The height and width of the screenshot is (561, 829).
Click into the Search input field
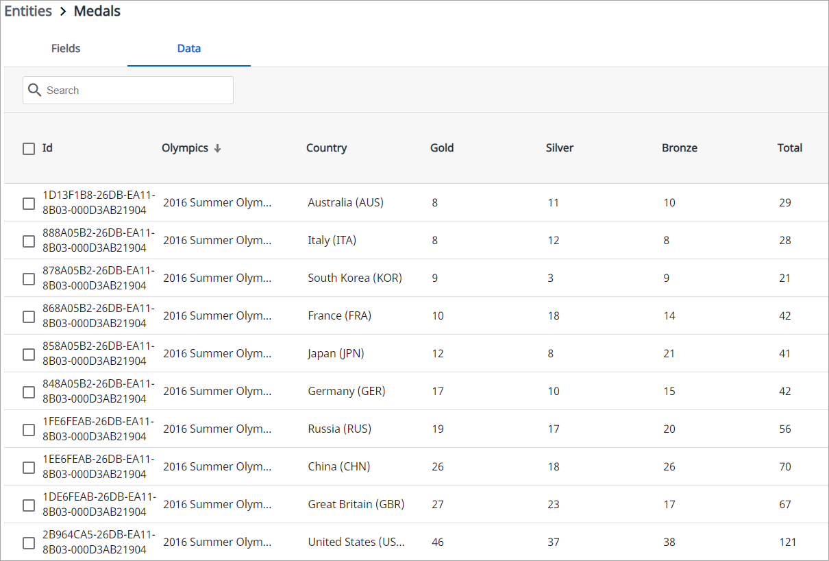(137, 91)
